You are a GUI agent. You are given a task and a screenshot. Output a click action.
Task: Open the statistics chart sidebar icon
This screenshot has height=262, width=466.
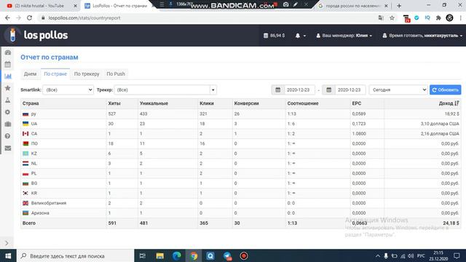pyautogui.click(x=8, y=76)
